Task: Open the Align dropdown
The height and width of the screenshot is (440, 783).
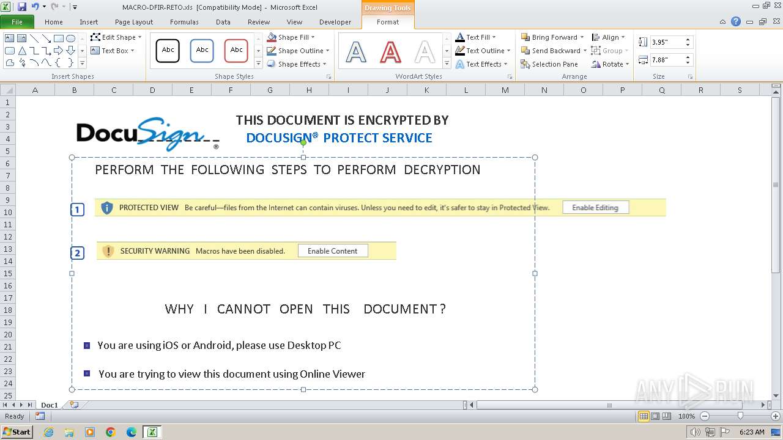Action: tap(609, 37)
